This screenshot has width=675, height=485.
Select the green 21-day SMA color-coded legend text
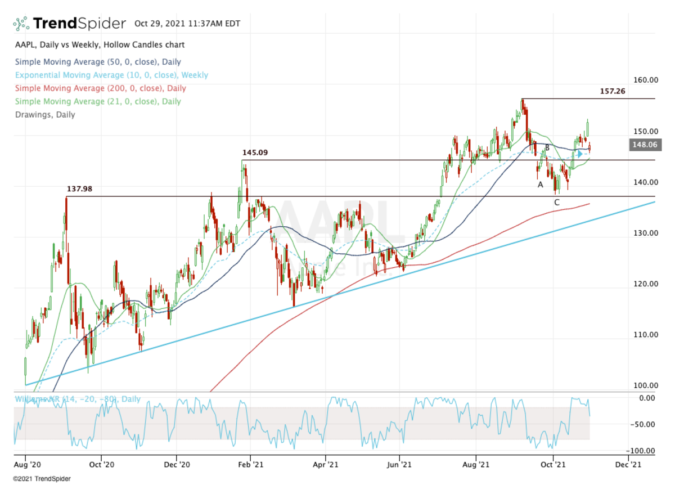click(97, 101)
